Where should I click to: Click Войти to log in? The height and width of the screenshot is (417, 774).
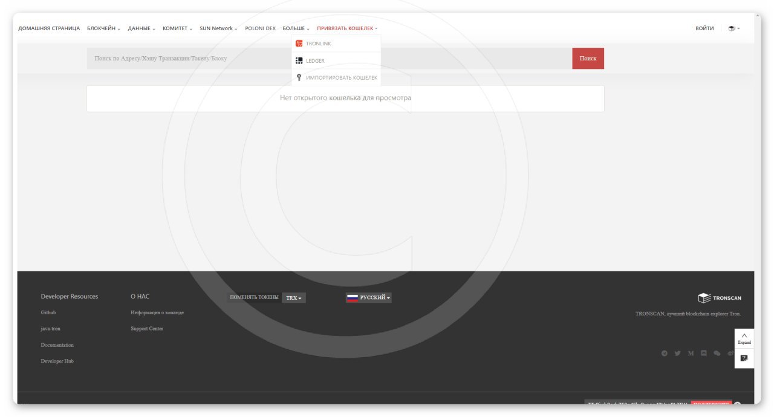[704, 28]
